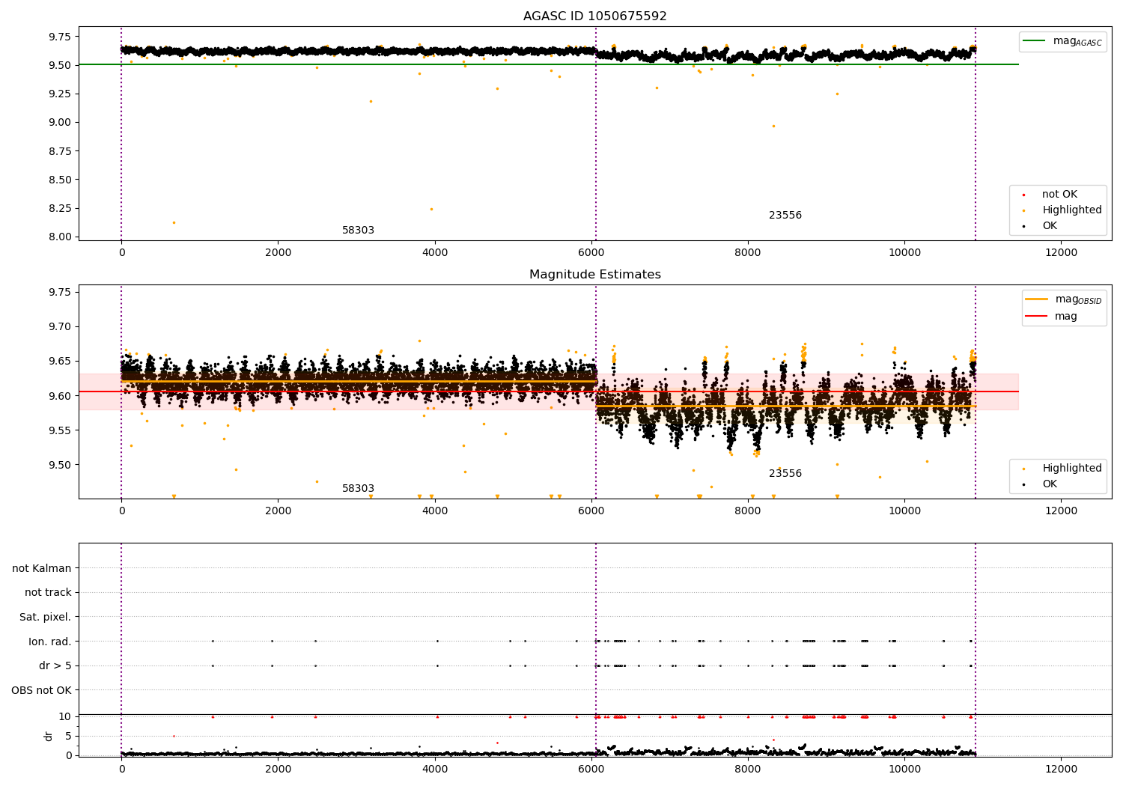The height and width of the screenshot is (786, 1123).
Task: Click the Magnitude Estimates subplot title
Action: [594, 274]
